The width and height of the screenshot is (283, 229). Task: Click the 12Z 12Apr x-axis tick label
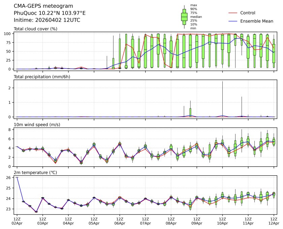(274, 221)
